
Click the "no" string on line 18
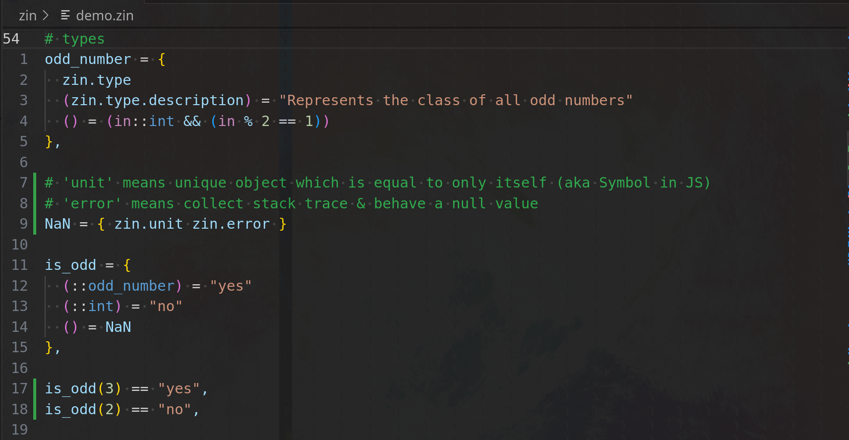175,410
